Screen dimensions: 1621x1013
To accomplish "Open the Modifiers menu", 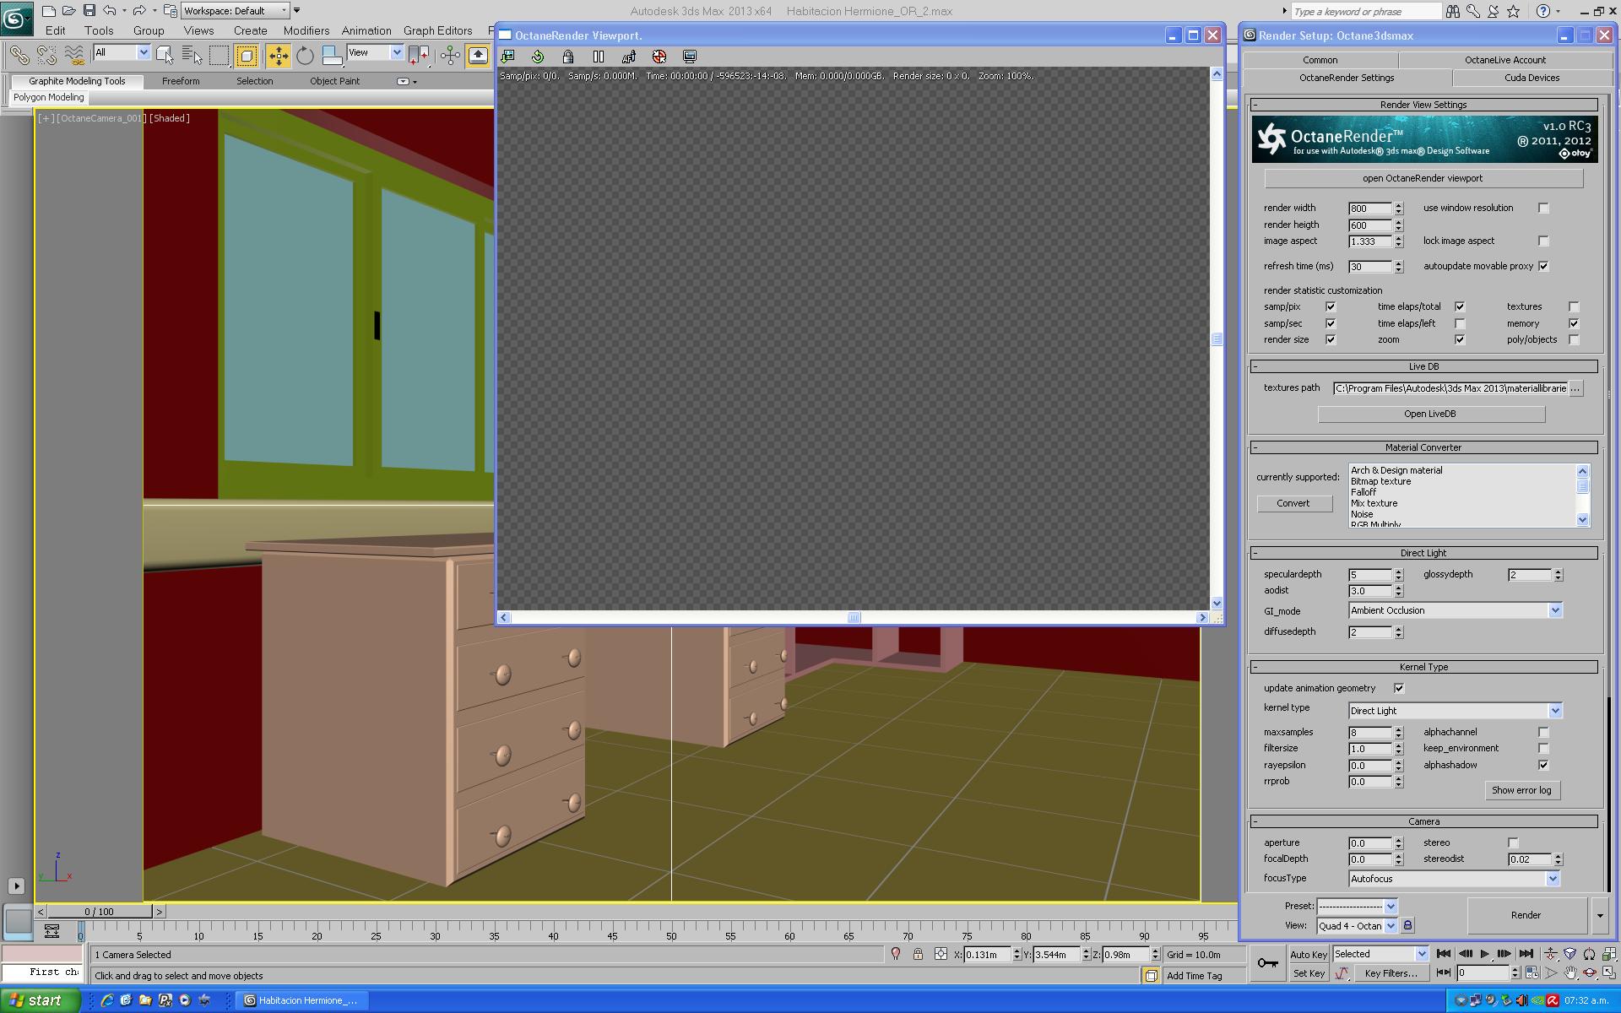I will pos(306,30).
